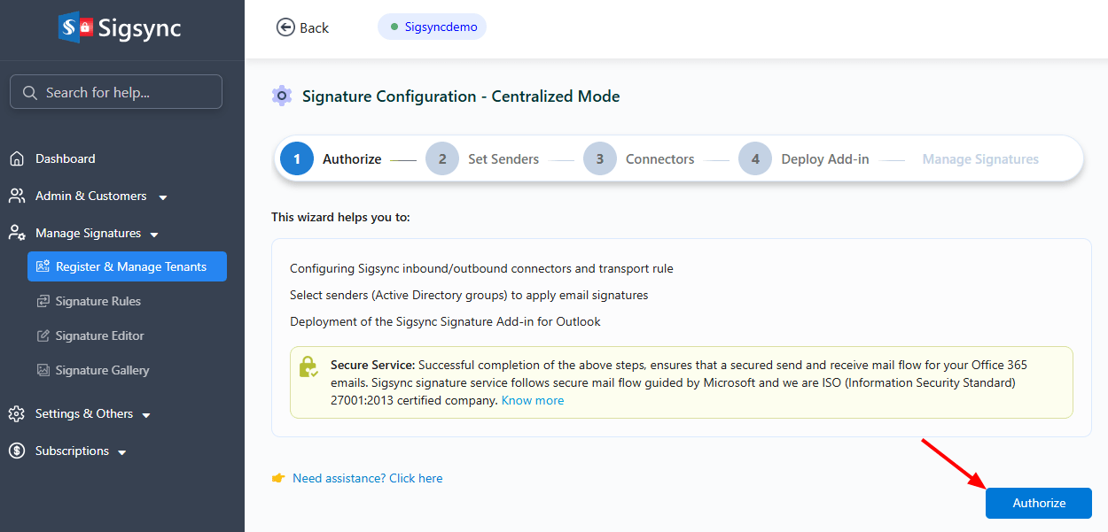The height and width of the screenshot is (532, 1108).
Task: Click the Signature Editor pencil icon
Action: pyautogui.click(x=43, y=335)
